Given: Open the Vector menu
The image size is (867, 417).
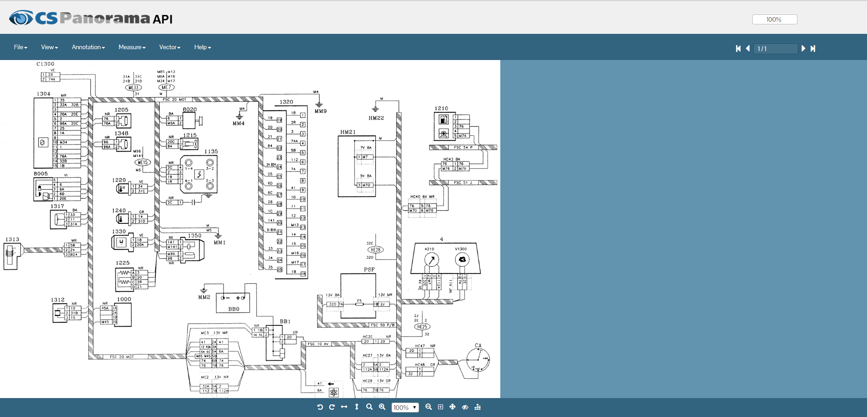Looking at the screenshot, I should point(169,47).
